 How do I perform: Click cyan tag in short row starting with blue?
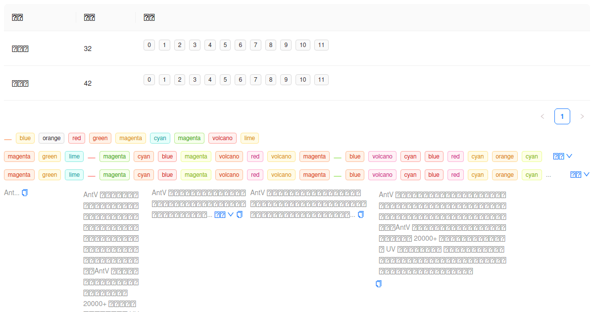tap(160, 138)
